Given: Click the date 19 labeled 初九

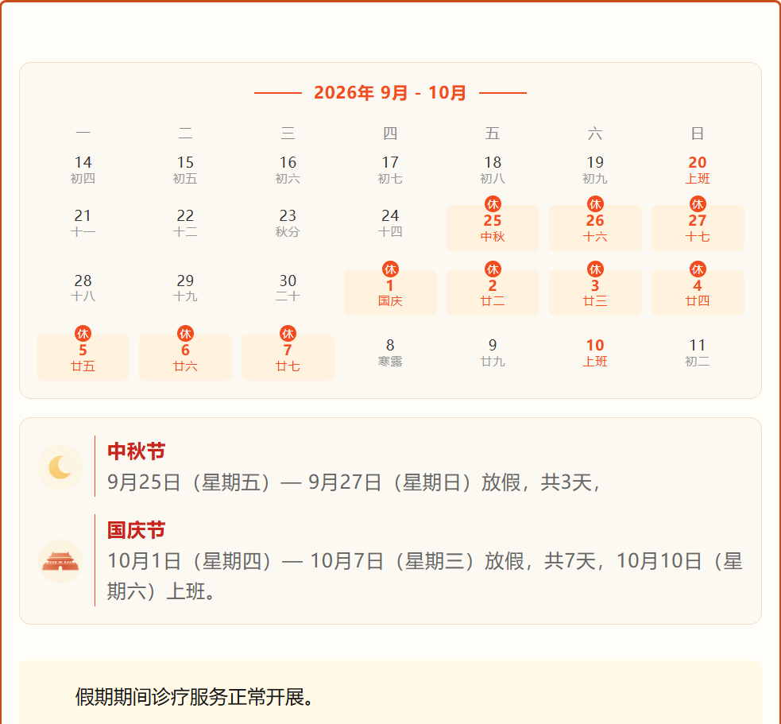Looking at the screenshot, I should pyautogui.click(x=595, y=170).
